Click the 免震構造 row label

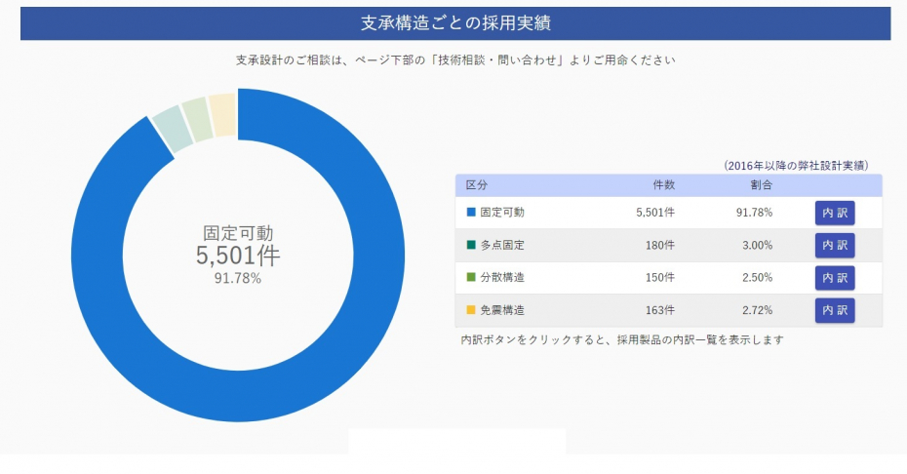[502, 310]
